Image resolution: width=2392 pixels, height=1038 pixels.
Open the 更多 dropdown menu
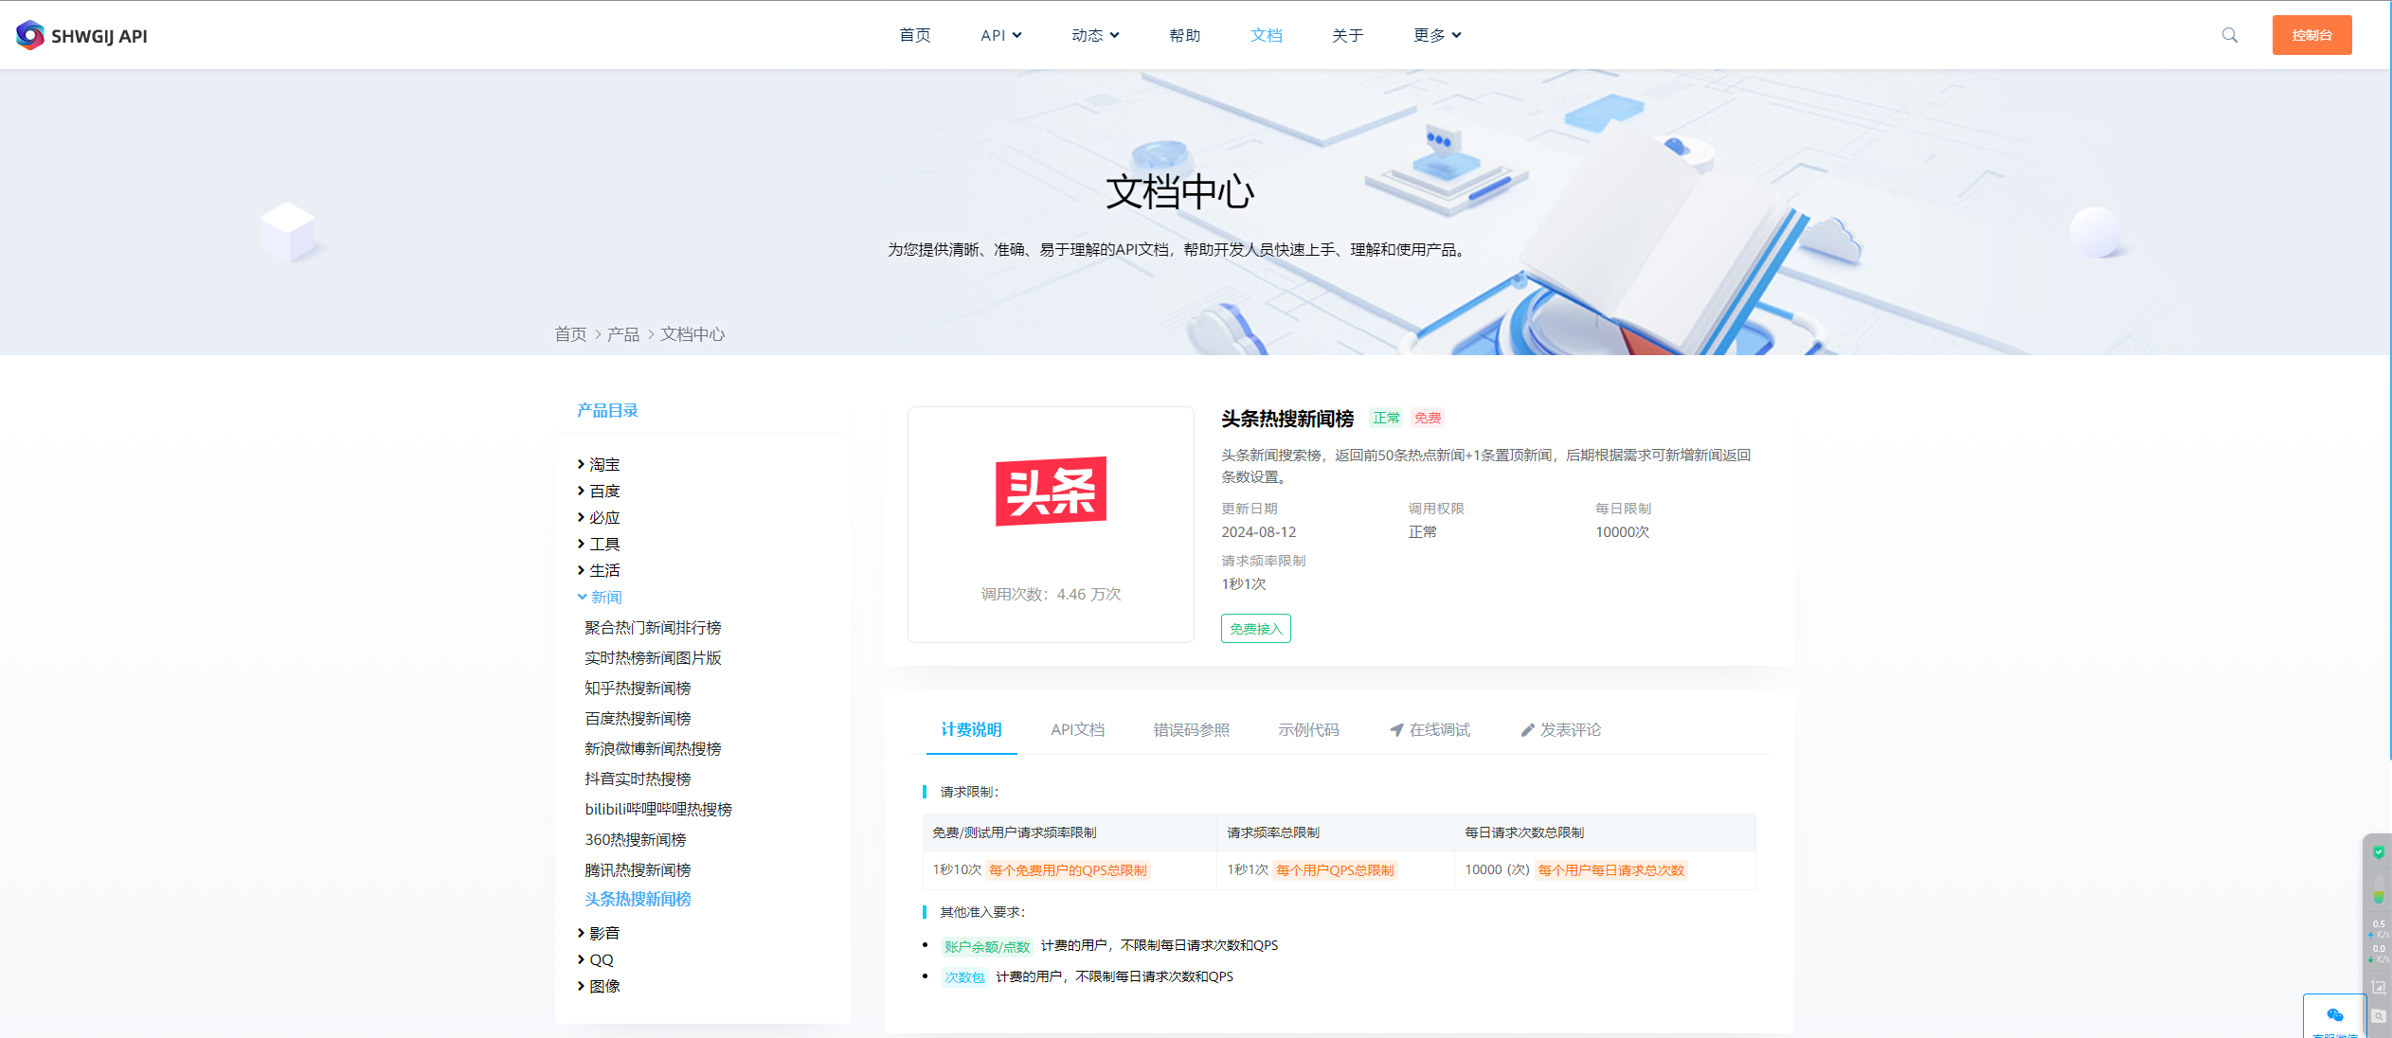[x=1436, y=35]
